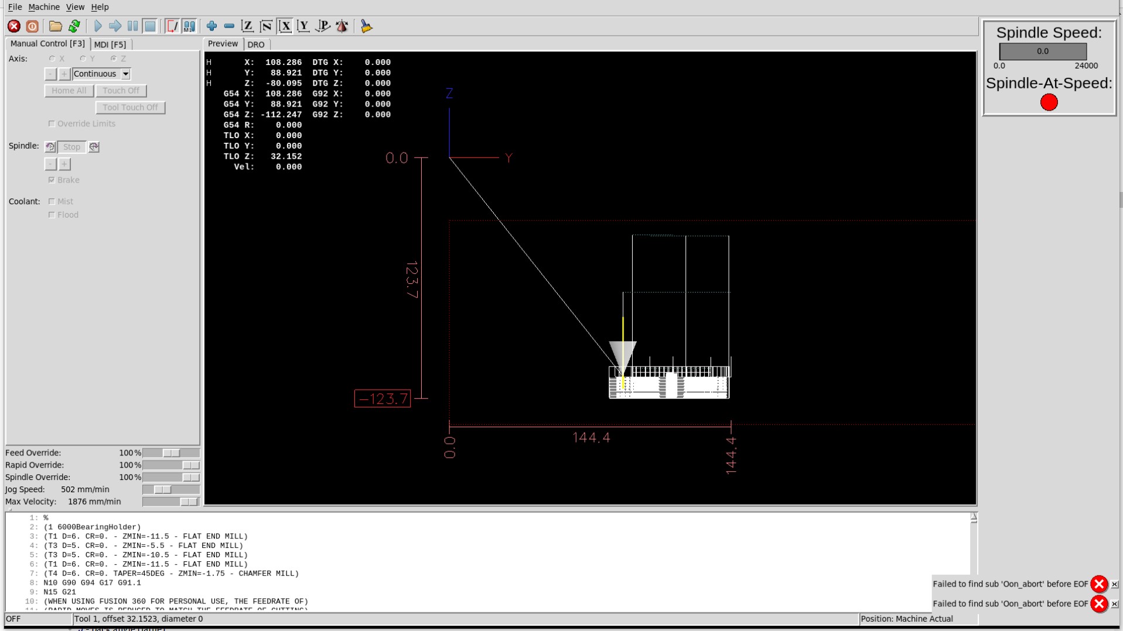Image resolution: width=1123 pixels, height=631 pixels.
Task: Toggle the Flood coolant checkbox
Action: point(52,215)
